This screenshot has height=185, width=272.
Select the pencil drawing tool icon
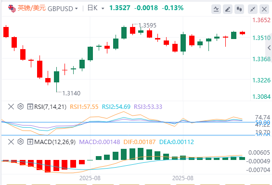click(x=228, y=9)
